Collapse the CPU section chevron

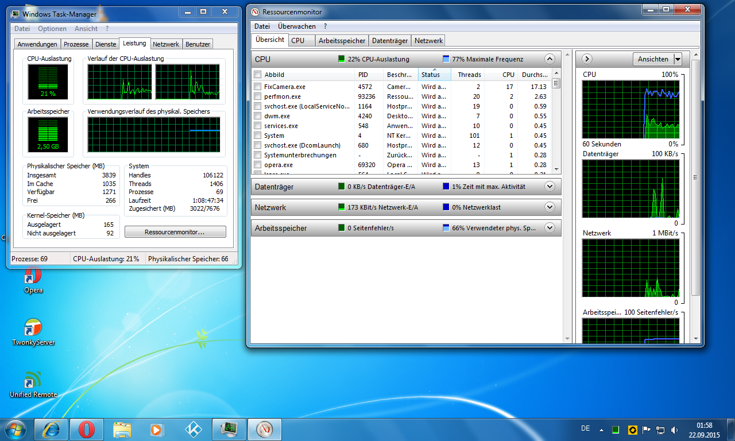[x=550, y=59]
